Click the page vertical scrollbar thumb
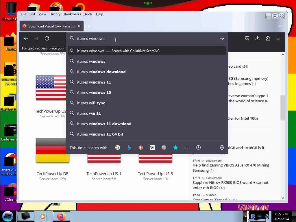The image size is (296, 222). tap(283, 108)
